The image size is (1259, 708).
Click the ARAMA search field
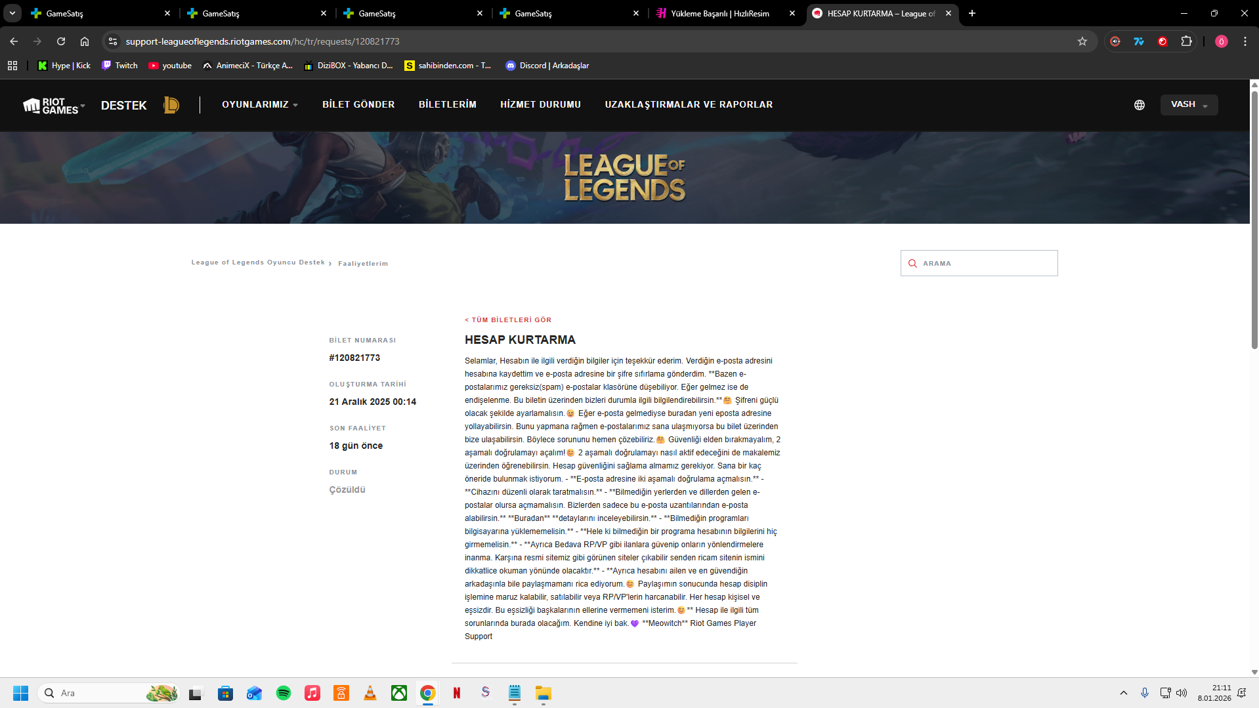(979, 263)
